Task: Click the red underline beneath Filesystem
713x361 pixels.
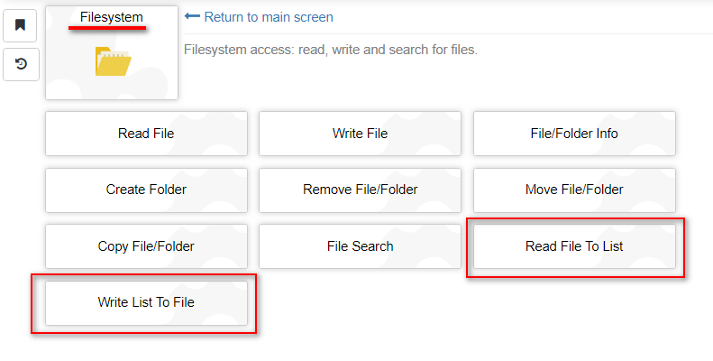Action: tap(106, 28)
